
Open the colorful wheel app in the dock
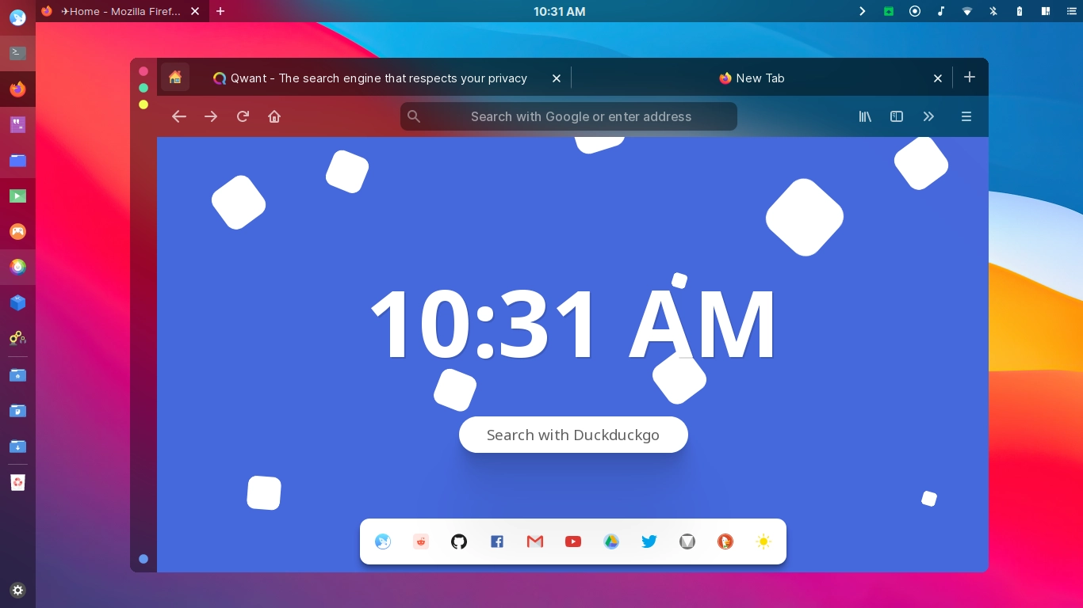[x=17, y=267]
